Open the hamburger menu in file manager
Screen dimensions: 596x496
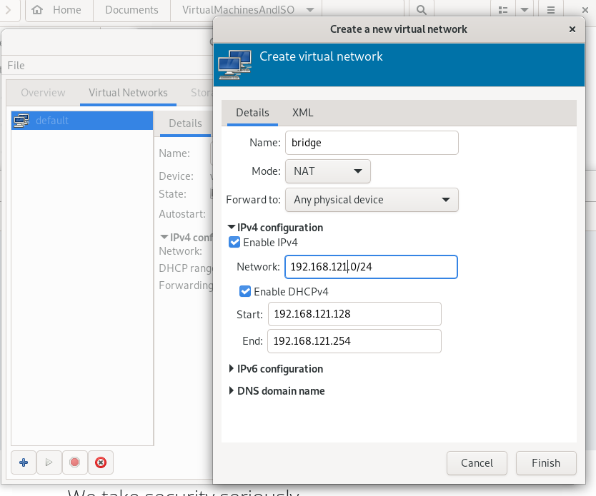[551, 10]
